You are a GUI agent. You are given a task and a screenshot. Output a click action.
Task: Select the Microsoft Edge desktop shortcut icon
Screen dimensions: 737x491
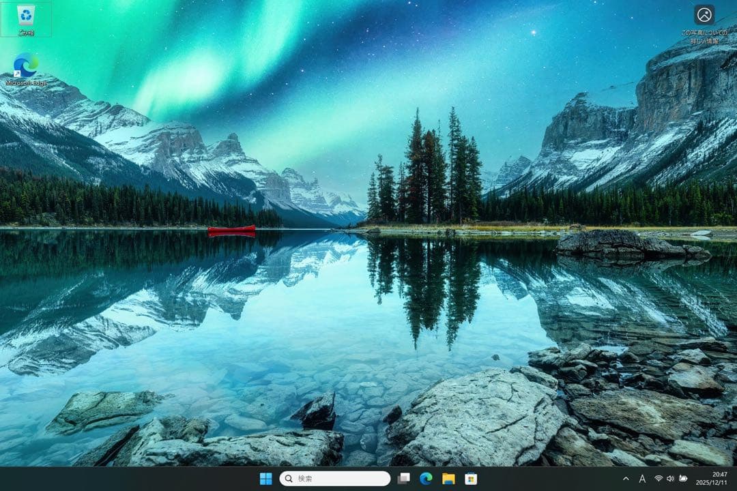click(x=26, y=65)
